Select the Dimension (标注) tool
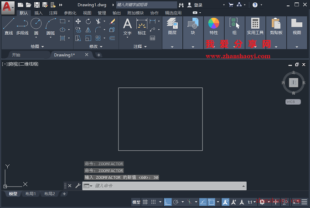Viewport: 310px width, 208px height. pos(142,27)
